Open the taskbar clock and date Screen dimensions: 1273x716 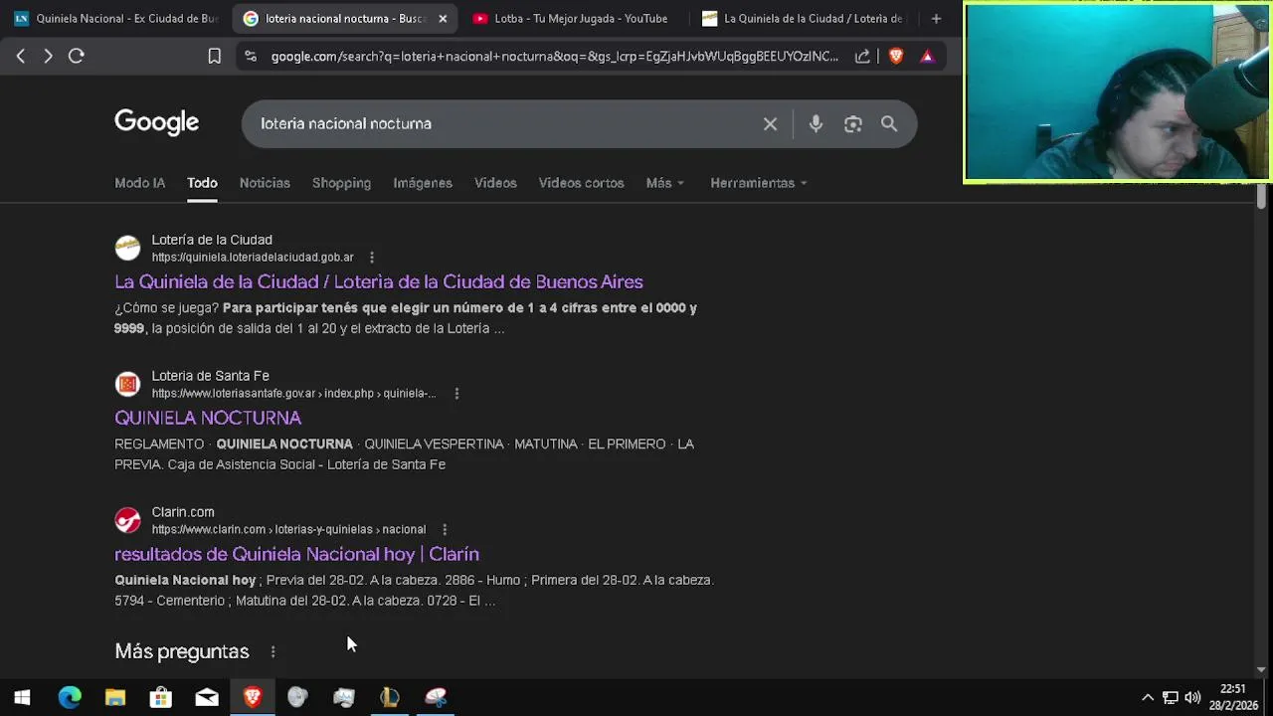1233,697
